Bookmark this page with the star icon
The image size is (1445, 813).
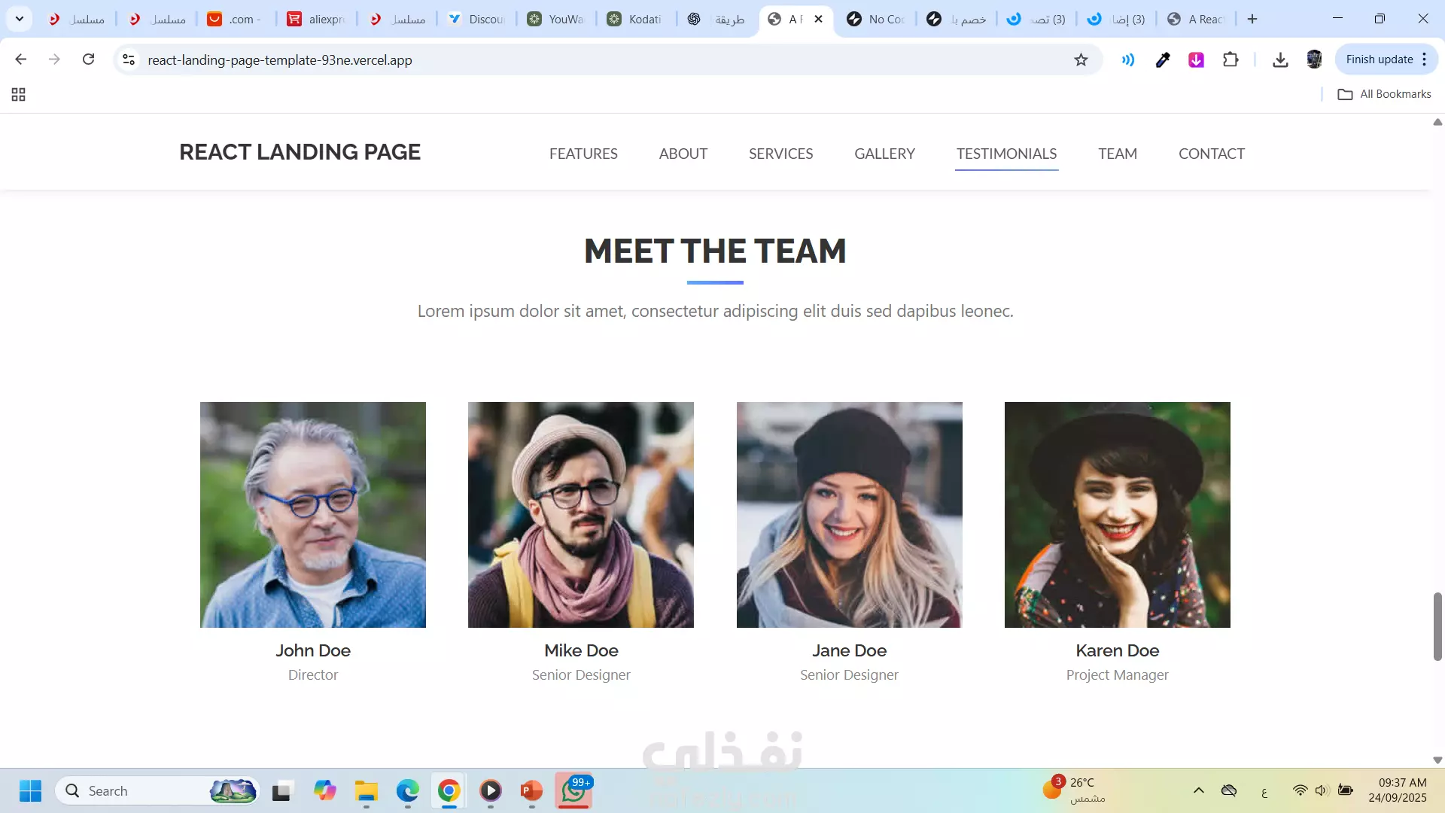coord(1081,59)
